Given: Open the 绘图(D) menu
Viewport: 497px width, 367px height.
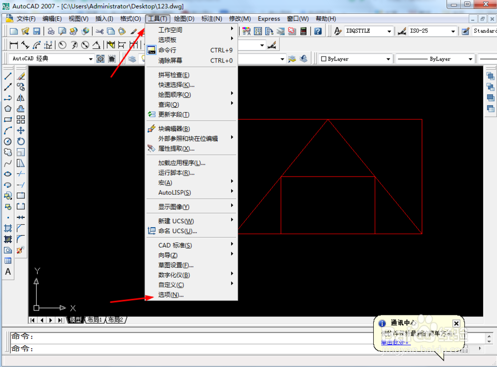Looking at the screenshot, I should (x=184, y=19).
